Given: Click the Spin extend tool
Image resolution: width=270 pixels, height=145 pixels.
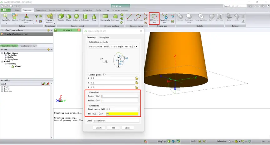Looking at the screenshot, I should pos(229,17).
